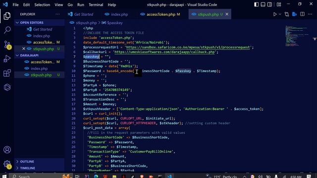Open the TikTok taskbar icon
Viewport: 317px width, 178px height.
click(x=133, y=177)
